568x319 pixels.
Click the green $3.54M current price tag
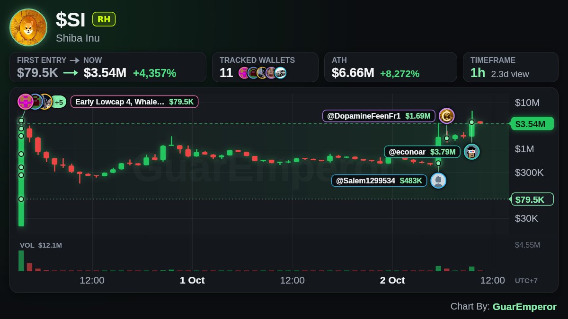point(531,124)
